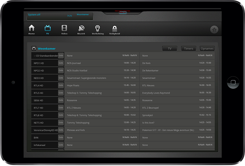Click the round settings icon at top right
The width and height of the screenshot is (245, 166).
(x=214, y=30)
